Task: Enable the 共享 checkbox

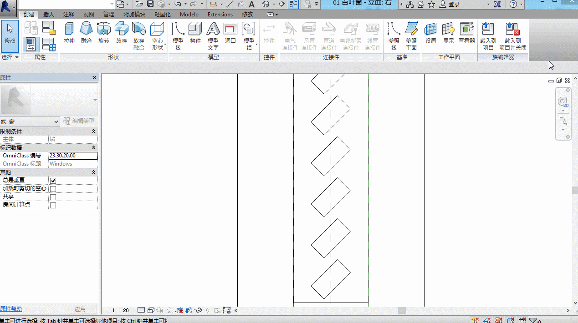Action: tap(53, 197)
